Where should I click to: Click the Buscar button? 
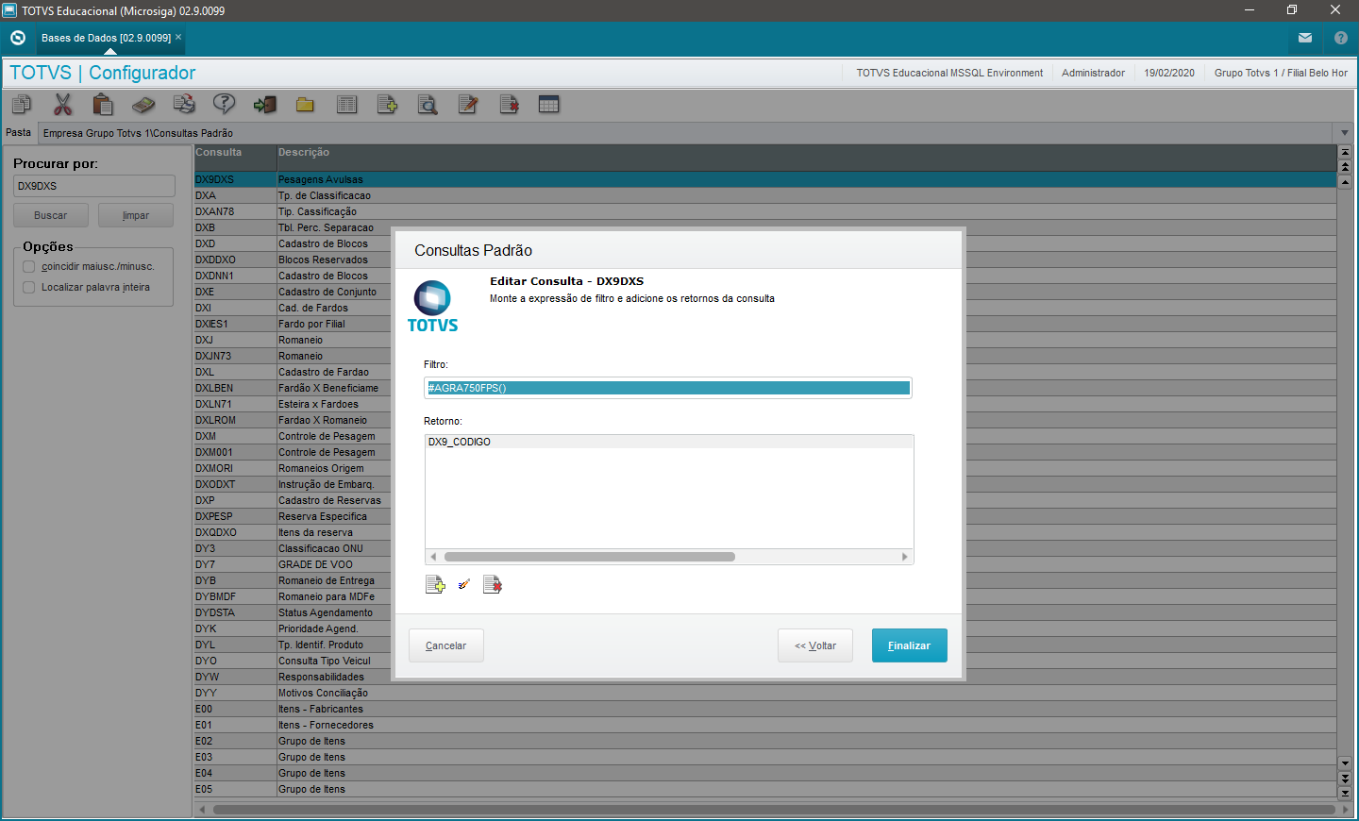pyautogui.click(x=51, y=215)
